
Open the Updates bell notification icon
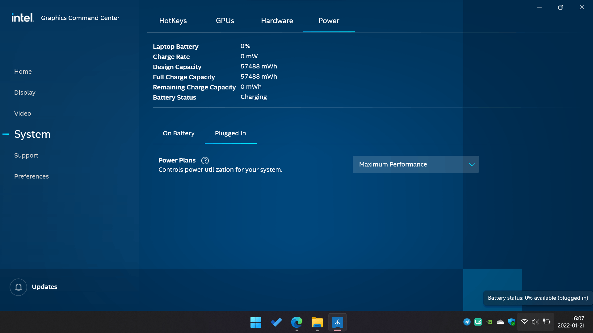tap(19, 287)
